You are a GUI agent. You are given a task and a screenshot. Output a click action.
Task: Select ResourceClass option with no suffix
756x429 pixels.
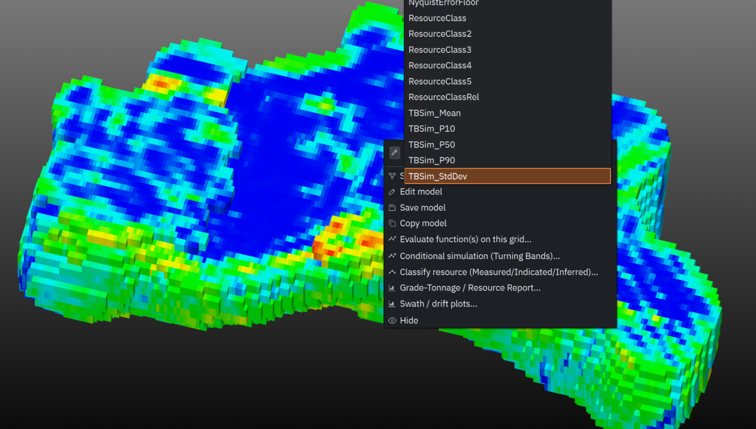point(508,18)
